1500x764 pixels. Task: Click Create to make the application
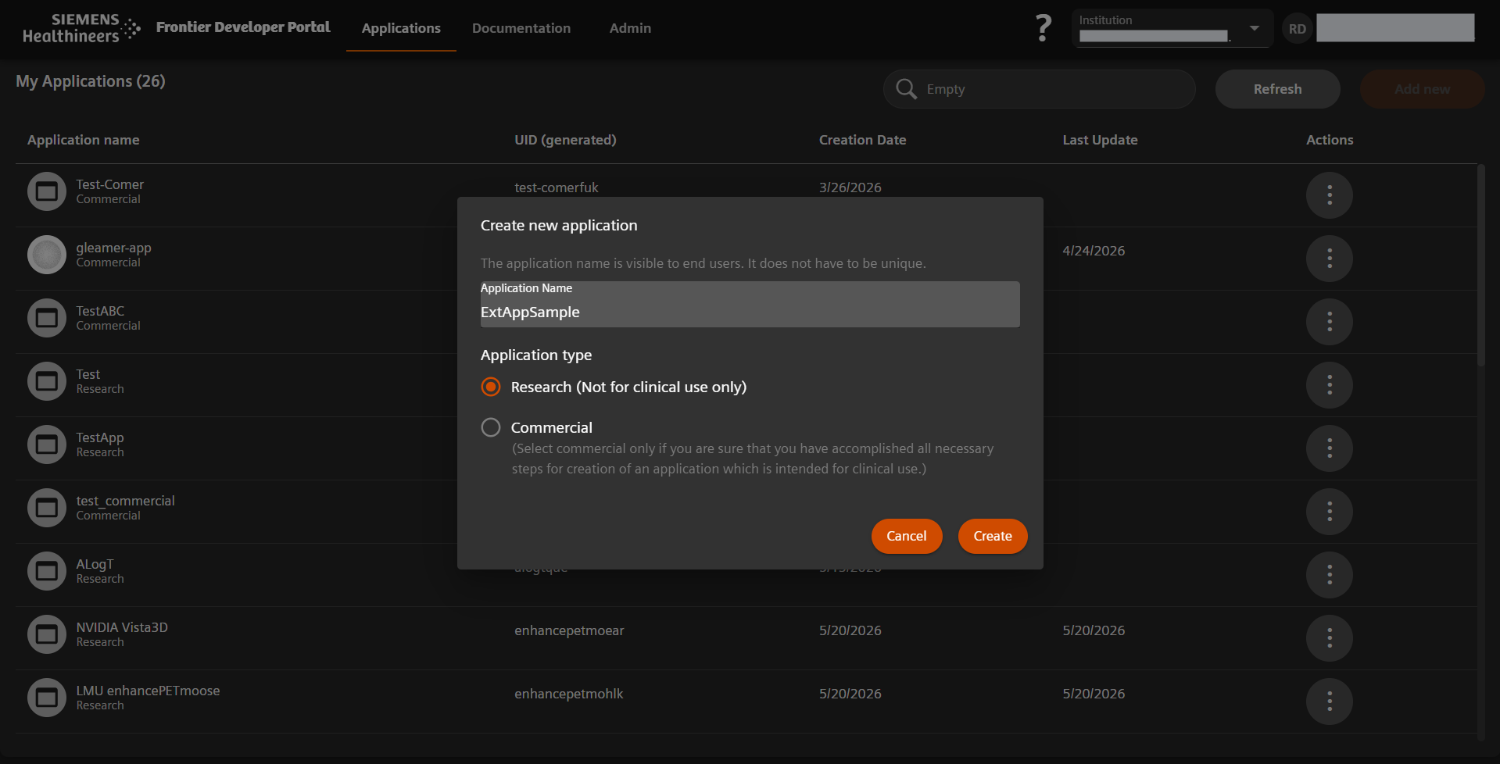coord(993,536)
